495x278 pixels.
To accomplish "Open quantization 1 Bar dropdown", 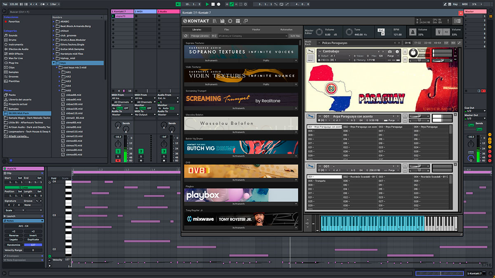I will 55,4.
